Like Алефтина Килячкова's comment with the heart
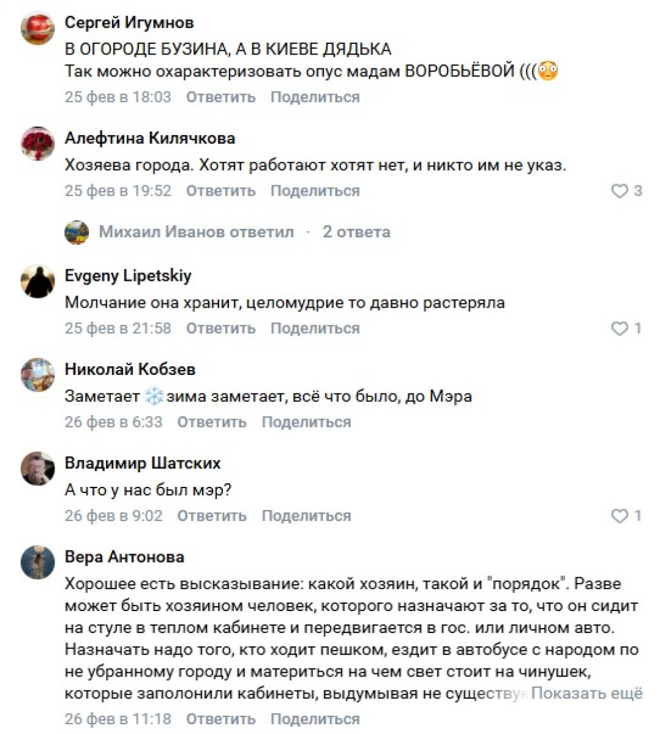The height and width of the screenshot is (734, 660). pyautogui.click(x=620, y=191)
